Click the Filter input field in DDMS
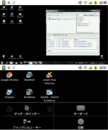The width and height of the screenshot is (108, 130). pyautogui.click(x=74, y=51)
